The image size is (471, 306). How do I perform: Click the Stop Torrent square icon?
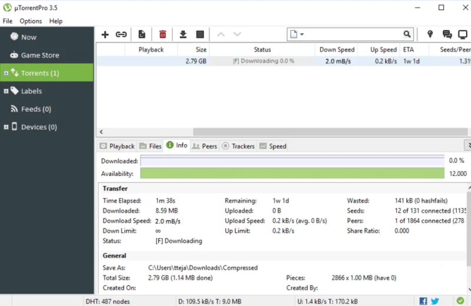click(x=200, y=35)
